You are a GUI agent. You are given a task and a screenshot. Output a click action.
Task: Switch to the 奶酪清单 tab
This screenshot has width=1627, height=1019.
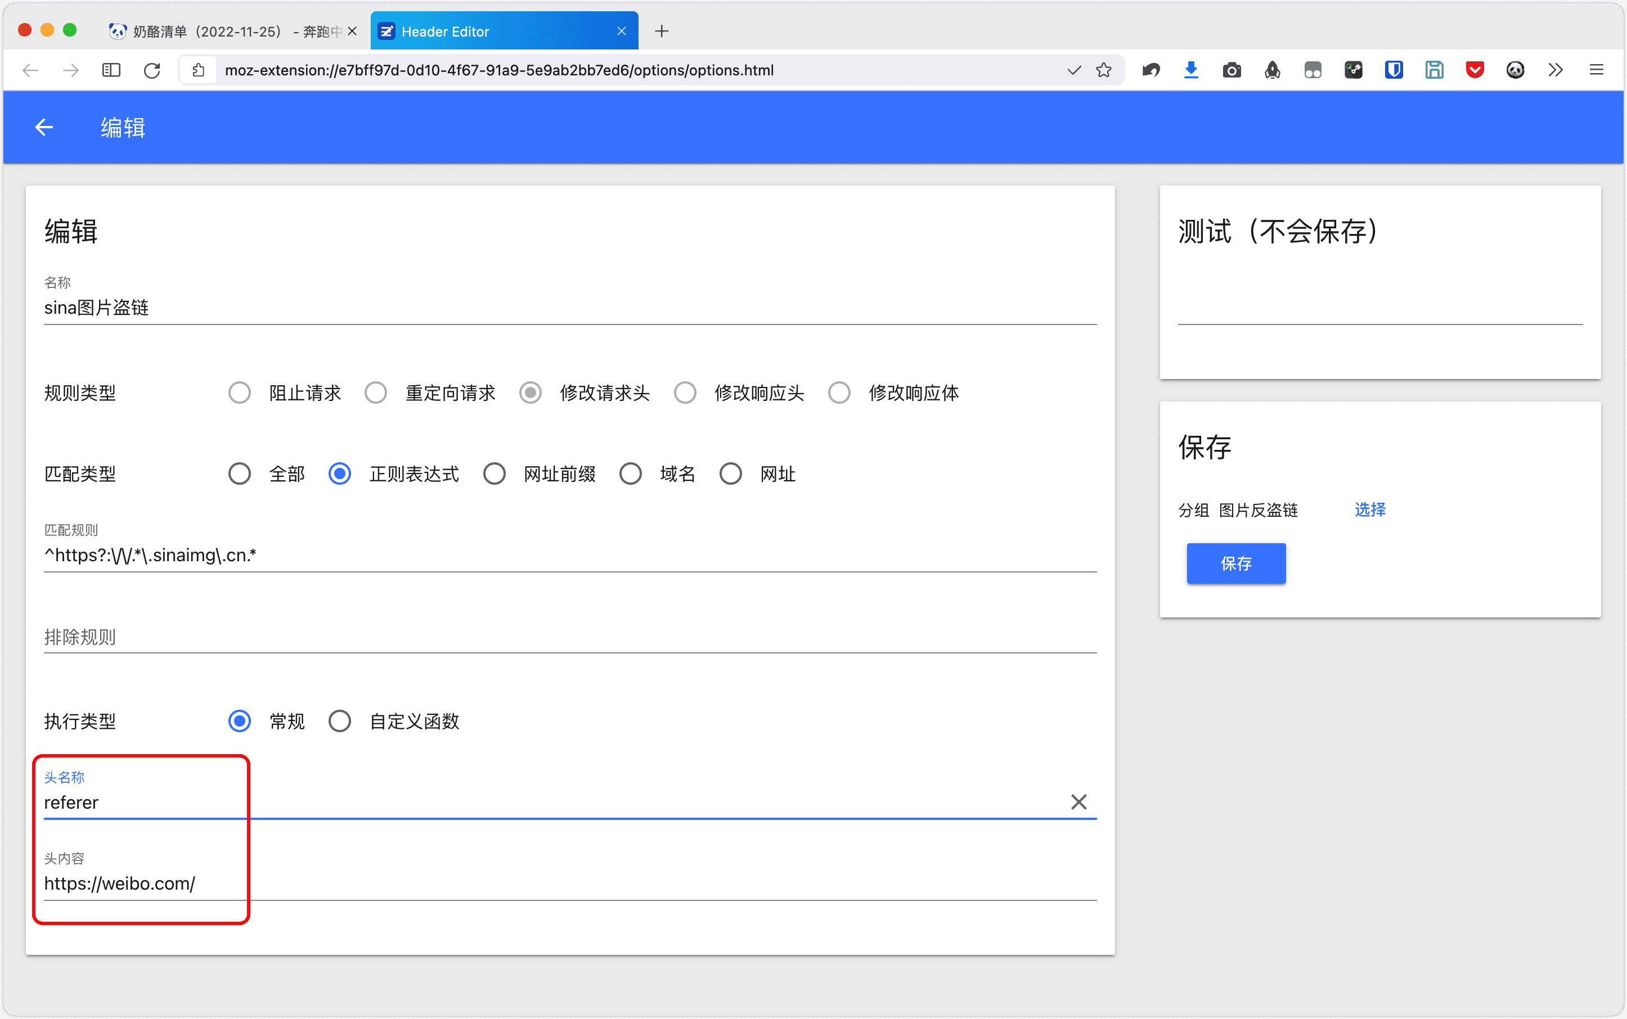click(x=223, y=30)
